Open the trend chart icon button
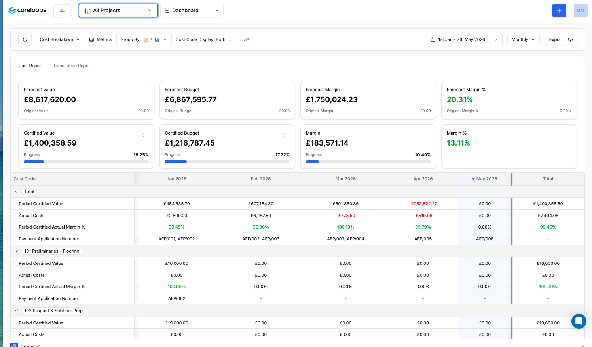 [247, 39]
